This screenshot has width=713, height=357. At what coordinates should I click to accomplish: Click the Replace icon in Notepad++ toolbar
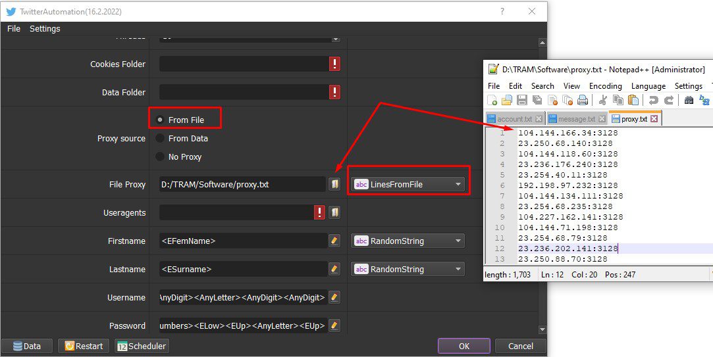(x=704, y=100)
